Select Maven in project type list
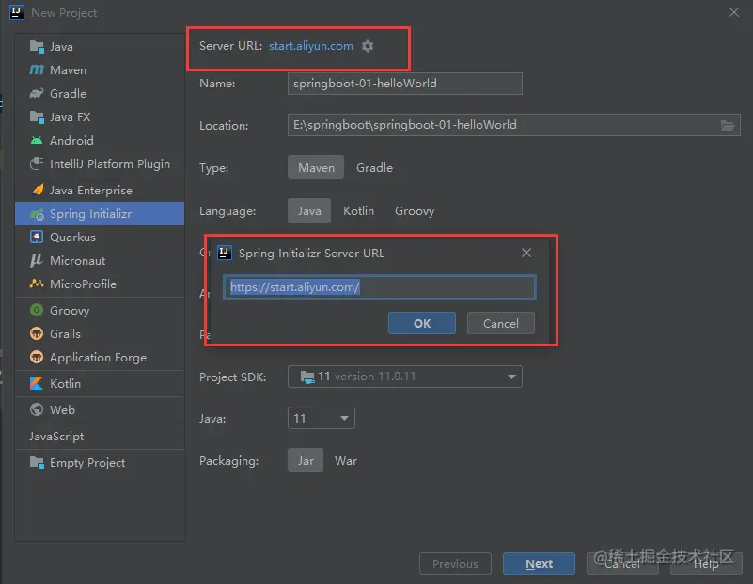 100,70
